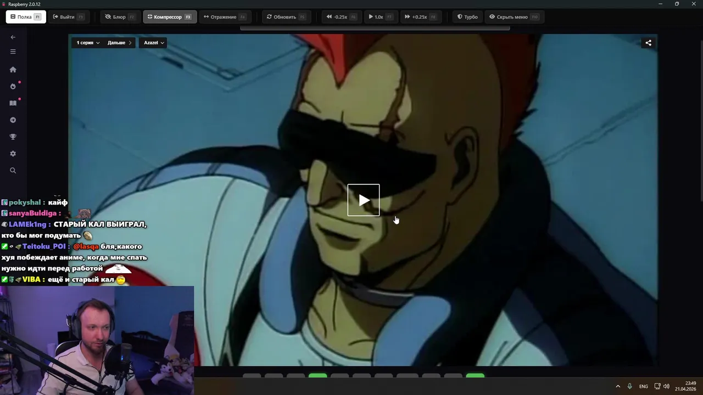Open the hamburger menu in sidebar
The height and width of the screenshot is (395, 703).
[13, 52]
